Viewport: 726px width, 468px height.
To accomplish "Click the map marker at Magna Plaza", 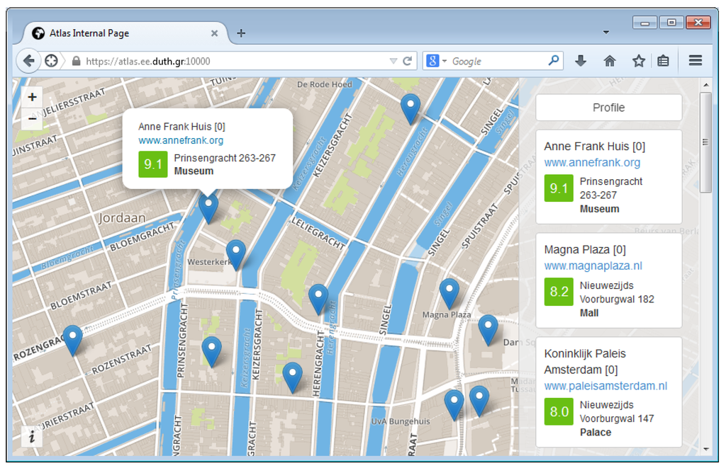I will [x=449, y=292].
